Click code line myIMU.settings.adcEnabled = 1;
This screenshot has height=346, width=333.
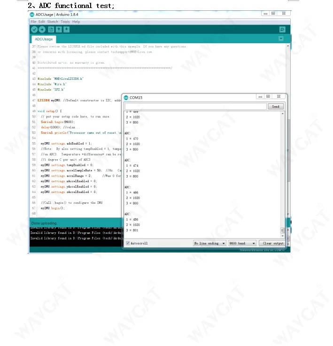coord(66,144)
